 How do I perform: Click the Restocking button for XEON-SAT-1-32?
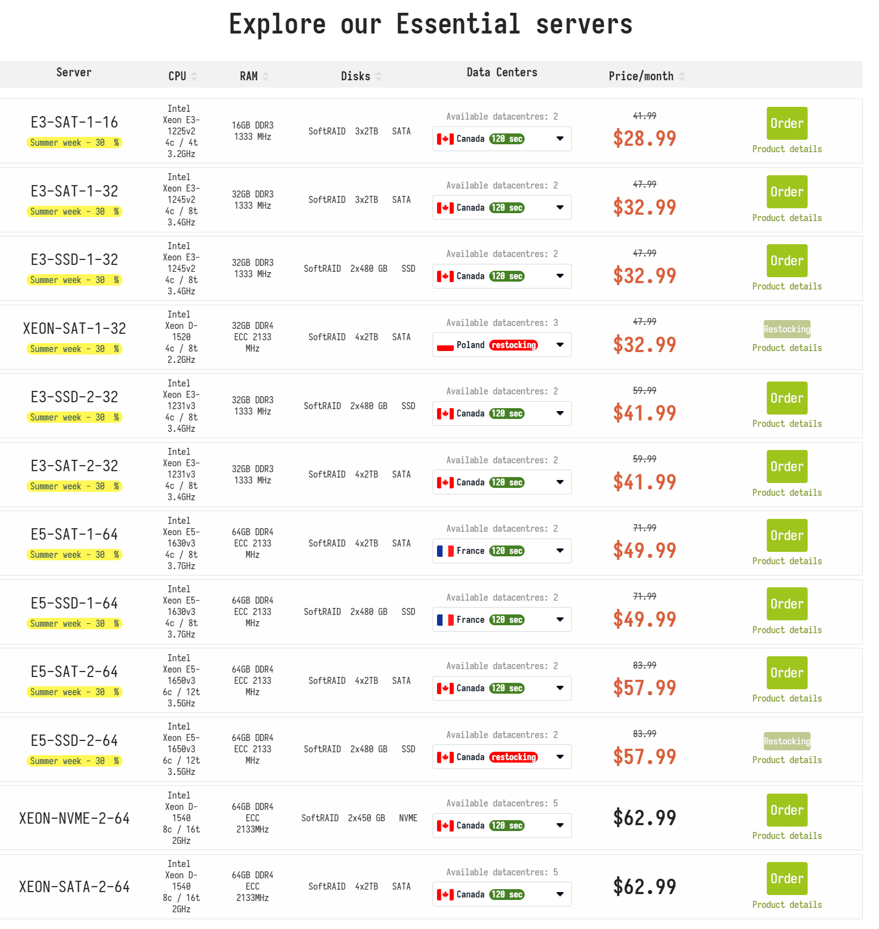tap(786, 329)
